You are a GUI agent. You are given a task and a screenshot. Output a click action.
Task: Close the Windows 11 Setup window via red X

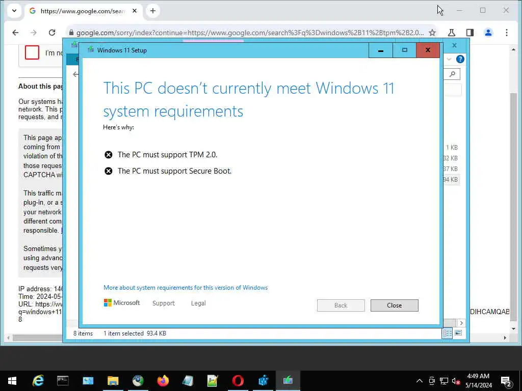point(428,50)
